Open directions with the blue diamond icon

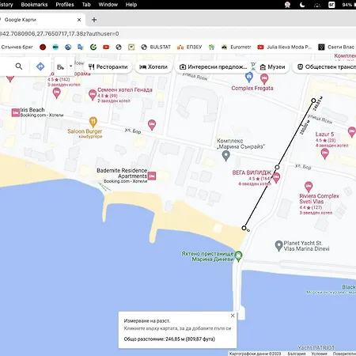point(40,66)
